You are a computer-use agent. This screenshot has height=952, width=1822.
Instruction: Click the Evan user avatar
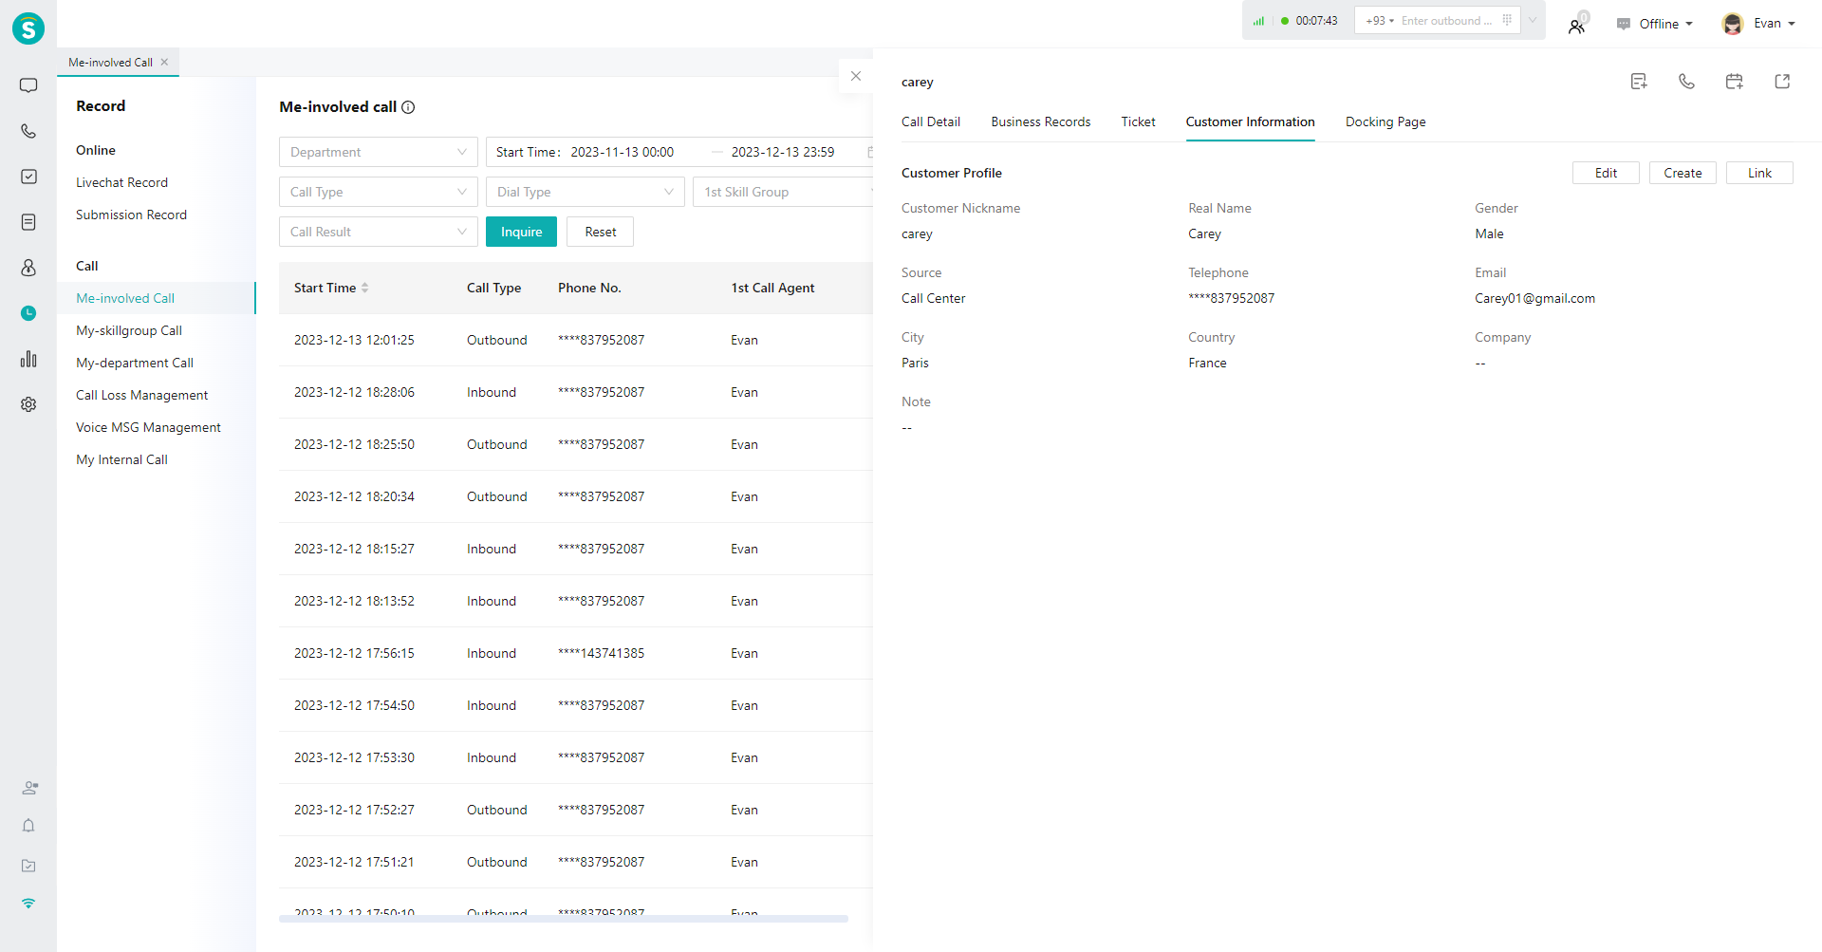coord(1733,24)
